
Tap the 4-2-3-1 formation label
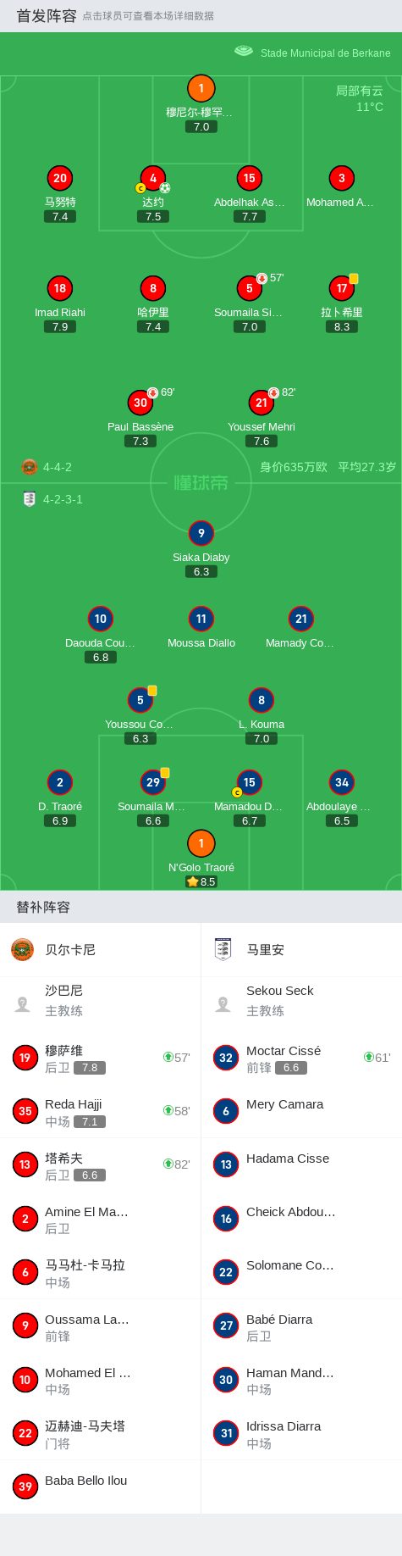63,499
